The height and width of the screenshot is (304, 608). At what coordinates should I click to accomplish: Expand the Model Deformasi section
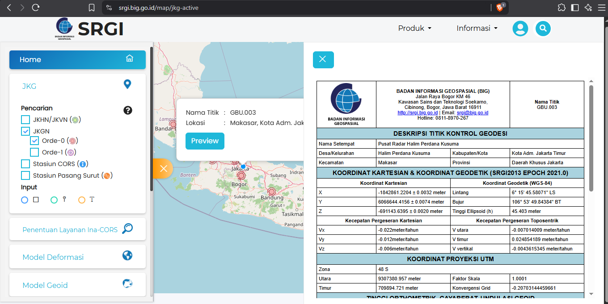[77, 257]
